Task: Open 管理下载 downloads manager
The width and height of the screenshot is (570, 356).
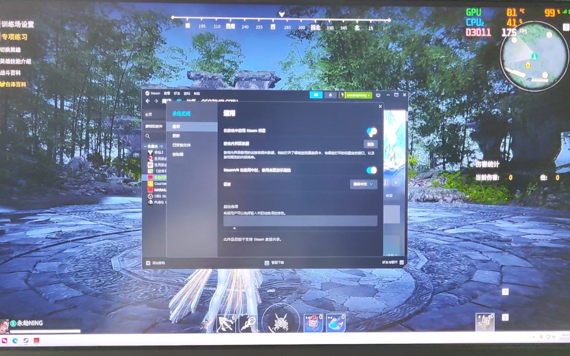Action: coord(274,263)
